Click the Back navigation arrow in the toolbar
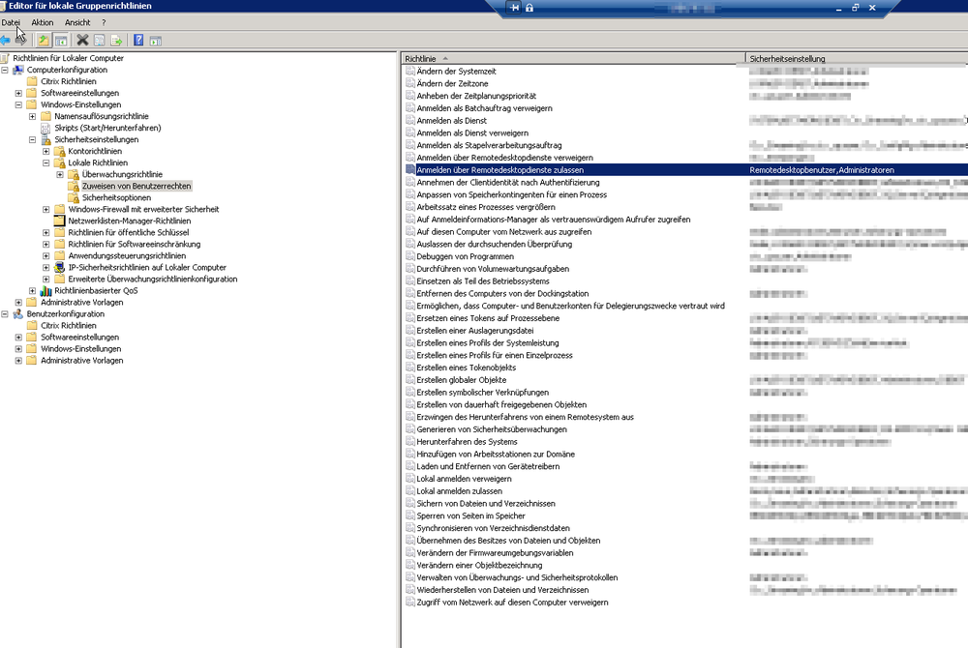The width and height of the screenshot is (968, 648). (7, 41)
